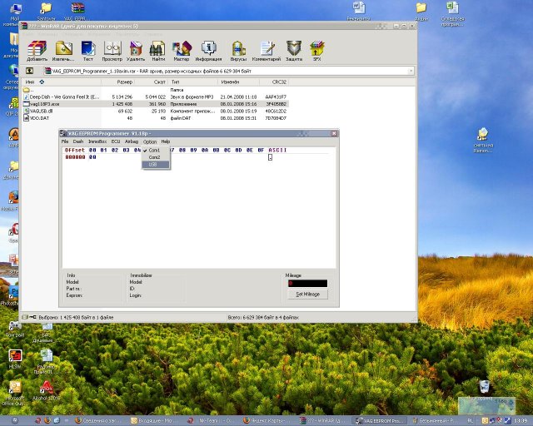Viewport: 533px width, 426px height.
Task: Click hex byte 00 at offset 000000
Action: pos(92,157)
